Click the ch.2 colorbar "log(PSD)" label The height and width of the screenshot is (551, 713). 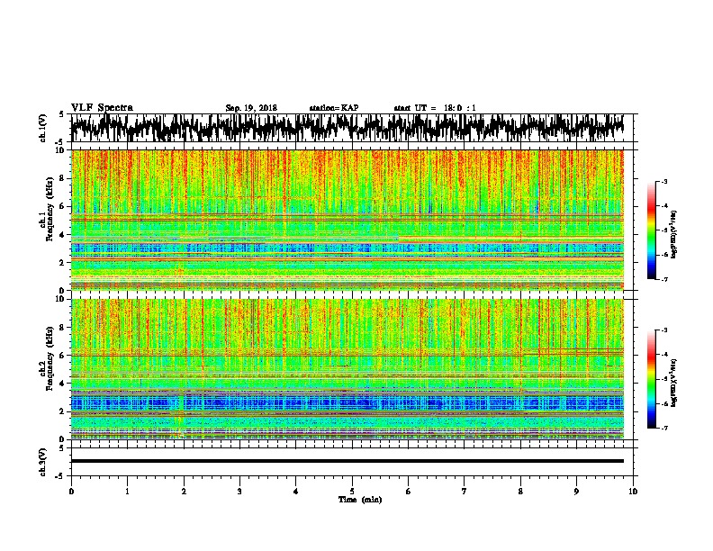[674, 383]
